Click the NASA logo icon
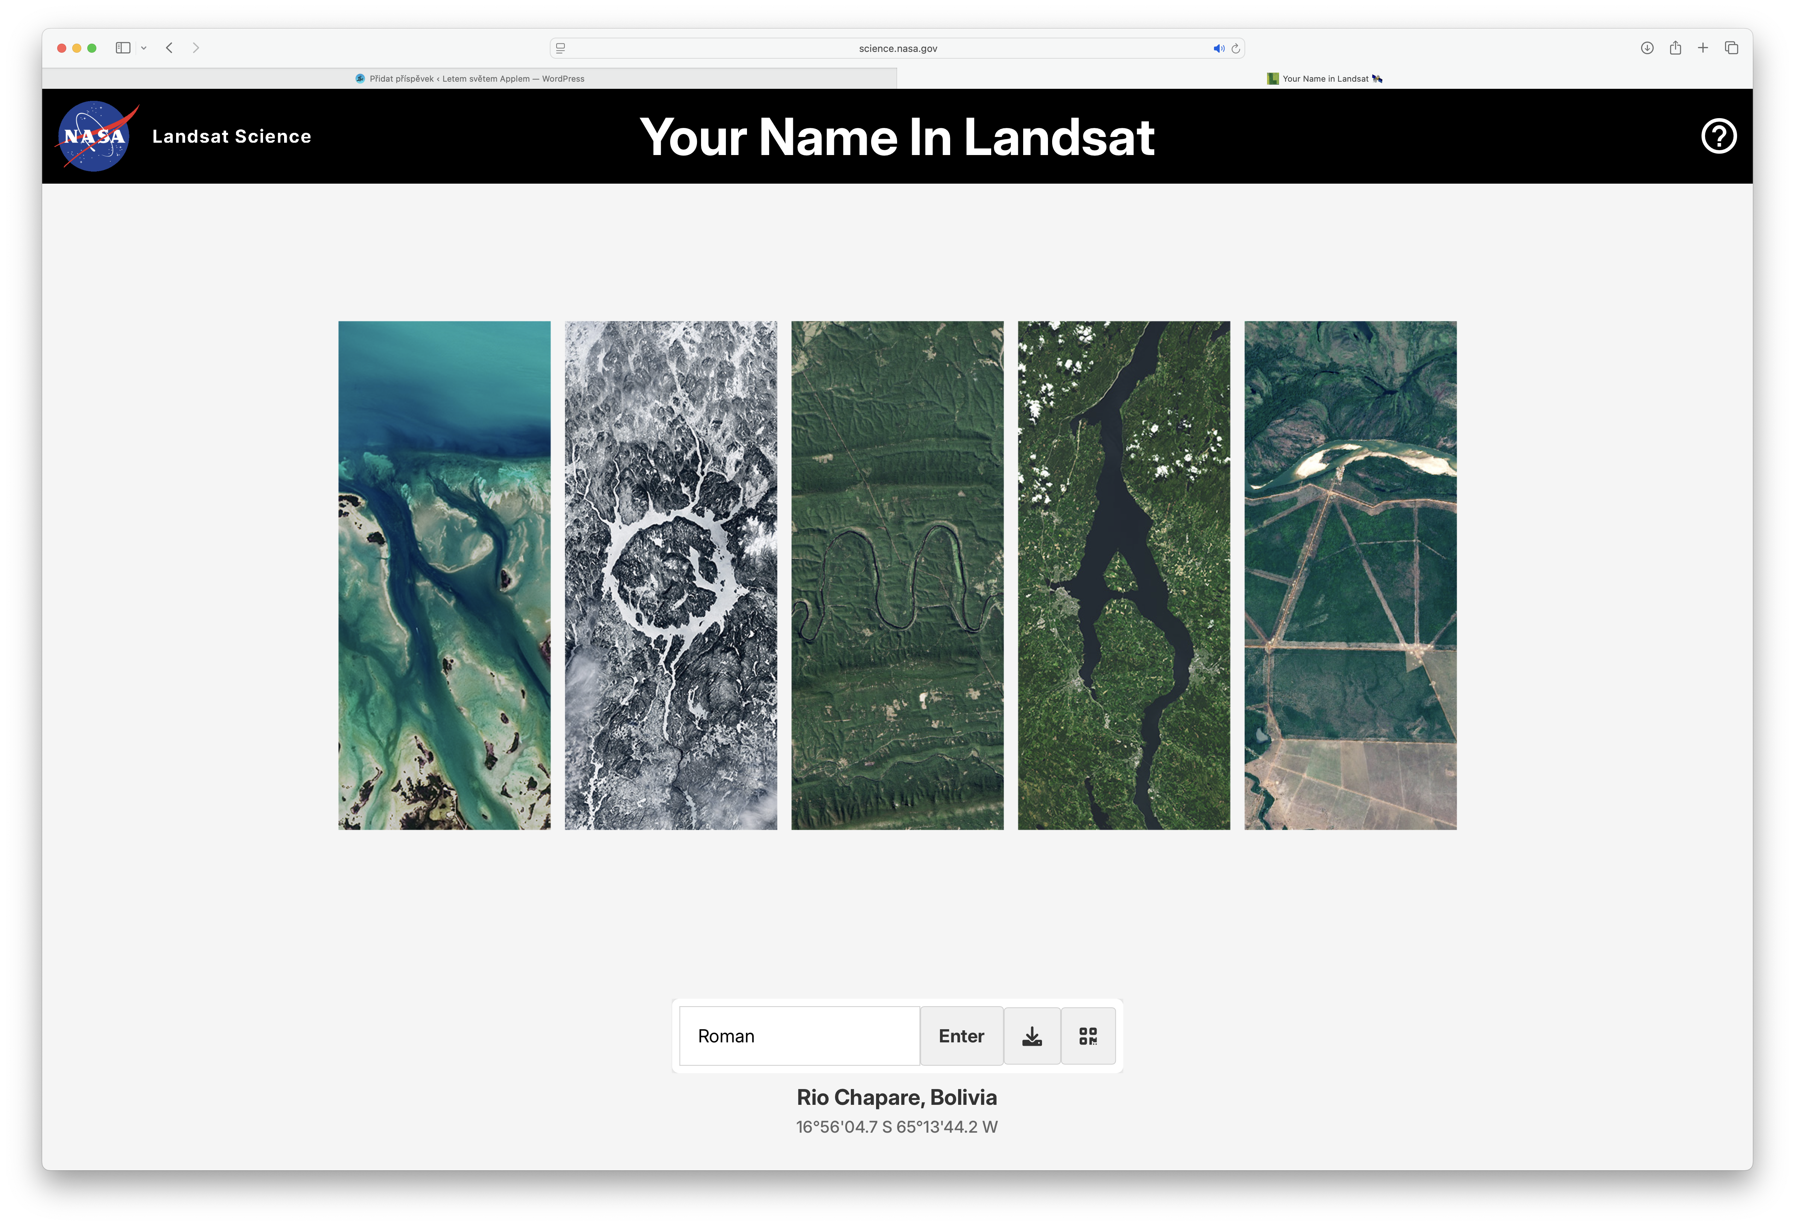 95,136
